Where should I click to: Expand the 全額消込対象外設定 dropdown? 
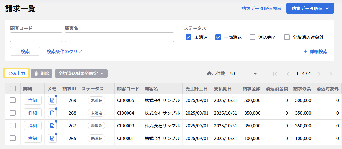click(x=81, y=74)
